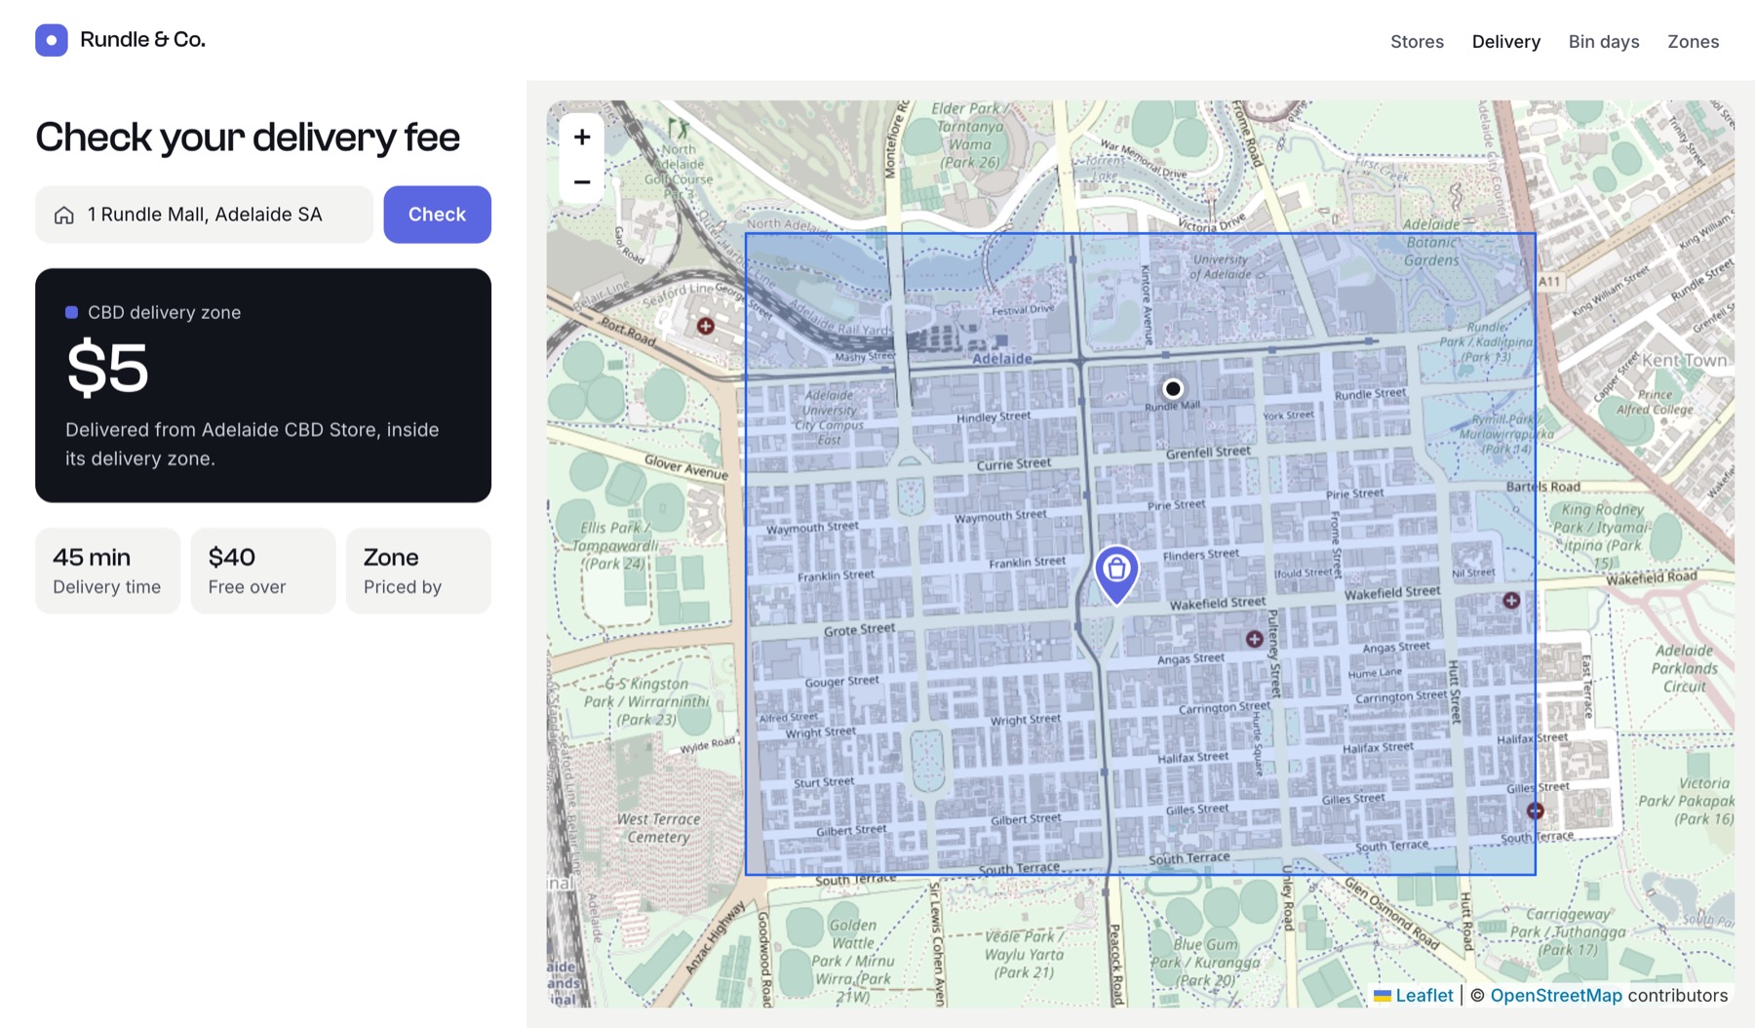Click the Rundle & Co. logo icon
The image size is (1755, 1028).
coord(52,40)
